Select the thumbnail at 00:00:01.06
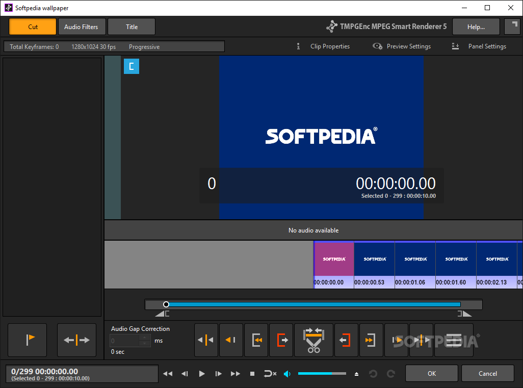 click(415, 265)
